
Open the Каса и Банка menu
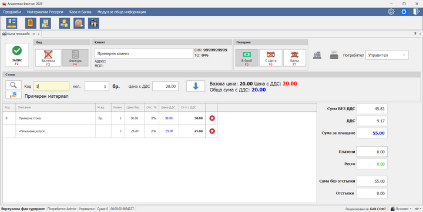(80, 12)
